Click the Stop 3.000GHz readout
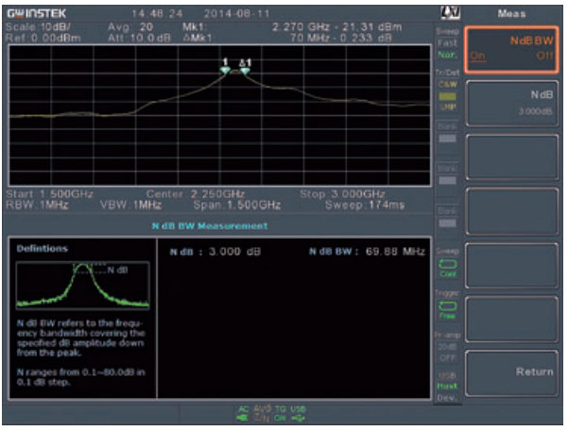Viewport: 568px width, 431px height. [x=342, y=194]
